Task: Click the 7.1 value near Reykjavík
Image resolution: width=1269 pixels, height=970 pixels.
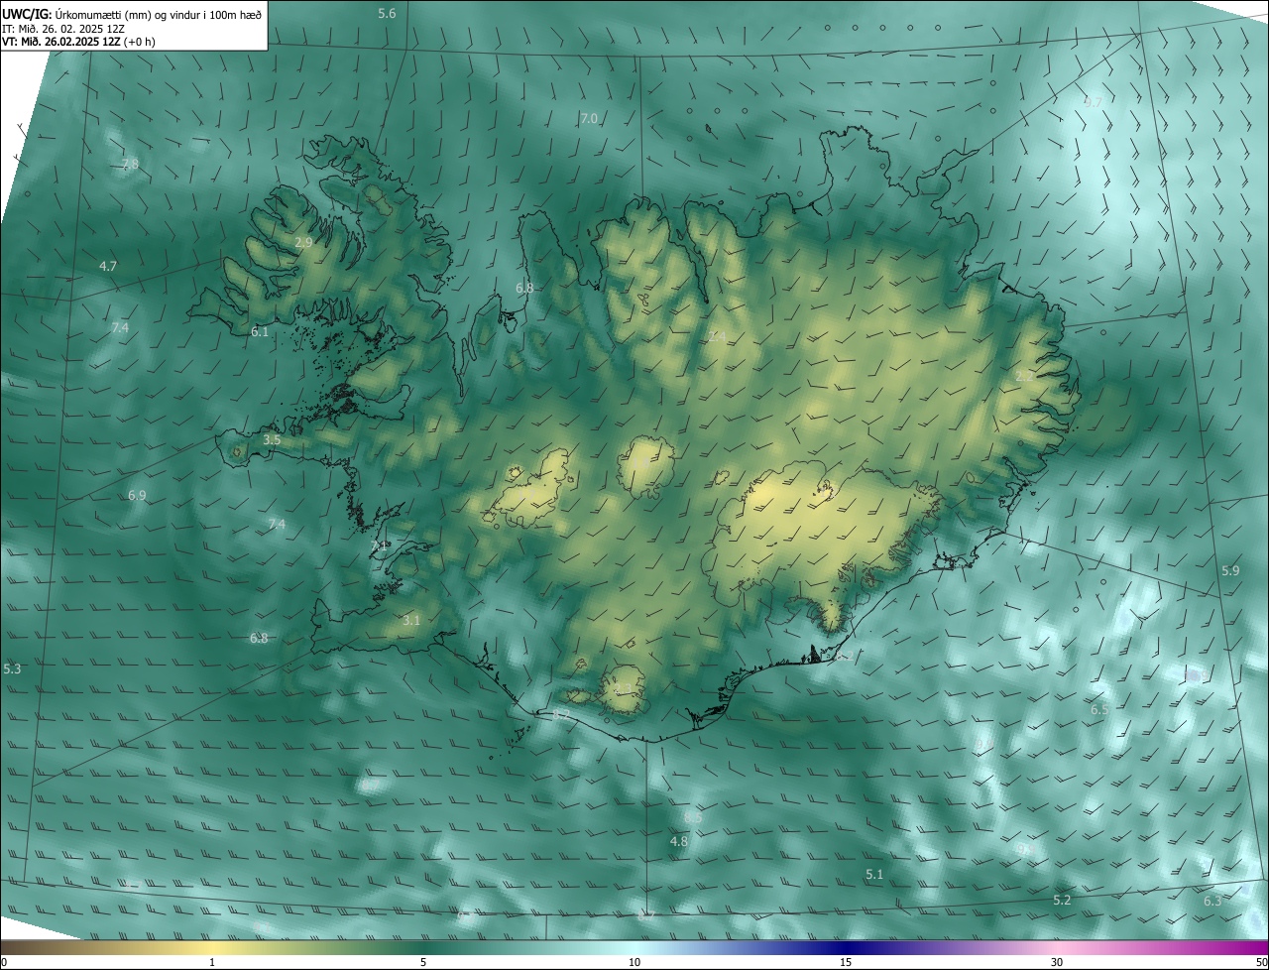Action: (379, 546)
